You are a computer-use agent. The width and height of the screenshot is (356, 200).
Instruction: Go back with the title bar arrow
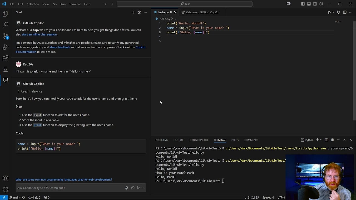point(106,4)
